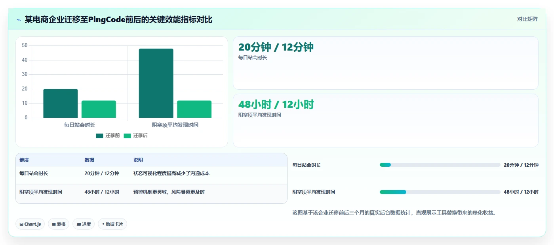Screen dimensions: 554x245
Task: Click 阻塞项平均发现时间 caption in data card
Action: point(259,115)
